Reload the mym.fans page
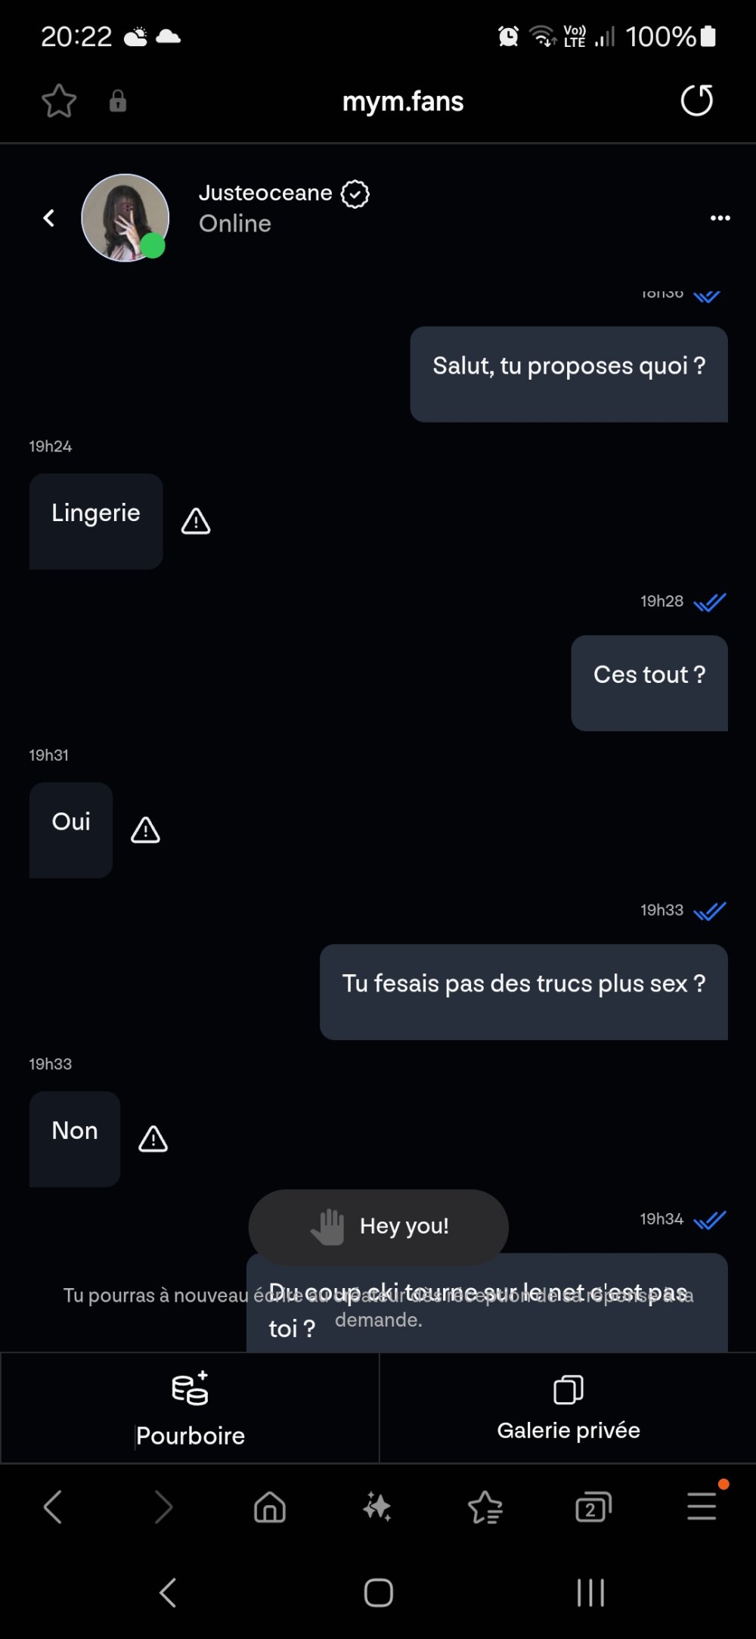The image size is (756, 1639). (696, 101)
